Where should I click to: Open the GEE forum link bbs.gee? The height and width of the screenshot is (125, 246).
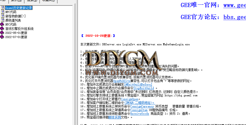coord(235,17)
